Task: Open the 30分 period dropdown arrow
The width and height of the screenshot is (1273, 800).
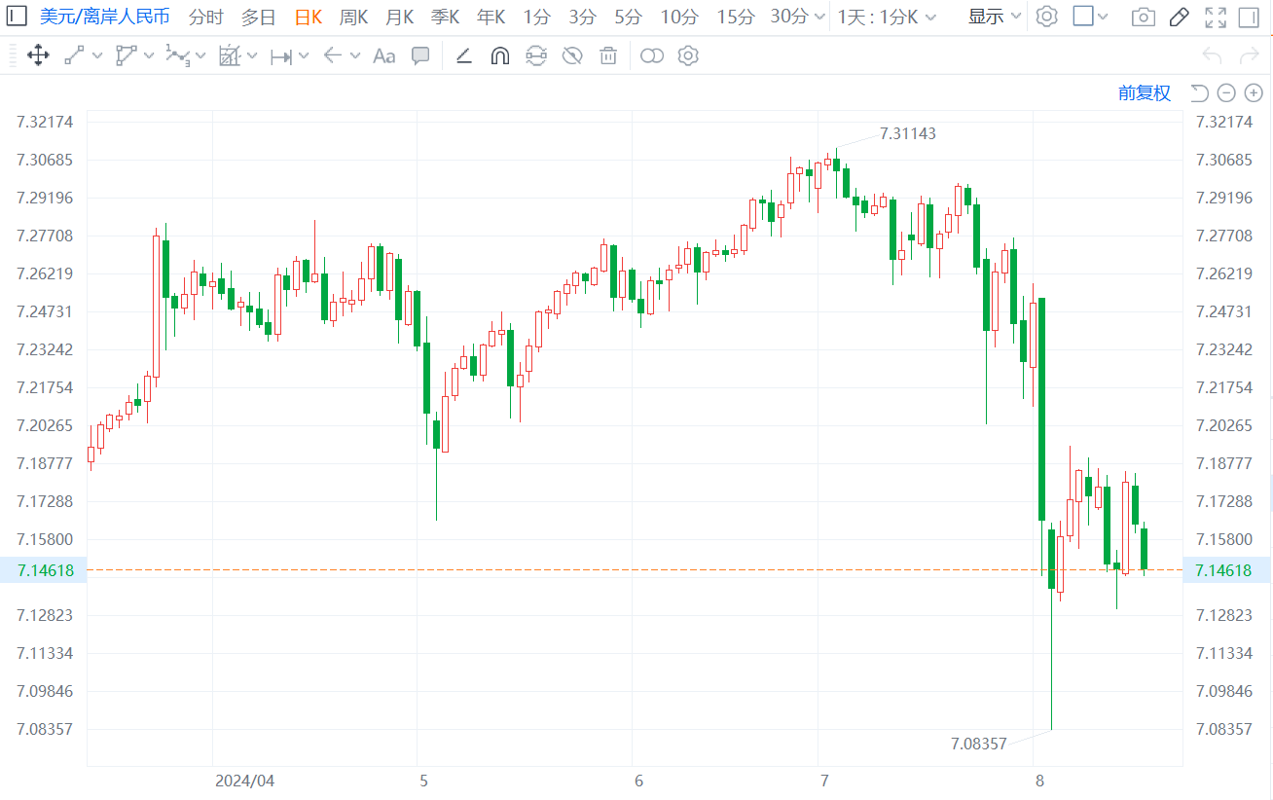Action: pyautogui.click(x=819, y=18)
